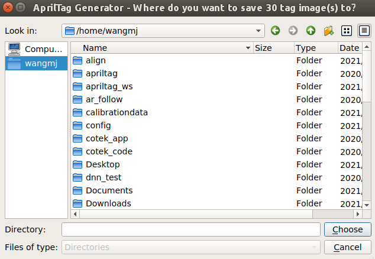Select the 'calibrationdata' folder name
375x259 pixels.
pos(117,112)
